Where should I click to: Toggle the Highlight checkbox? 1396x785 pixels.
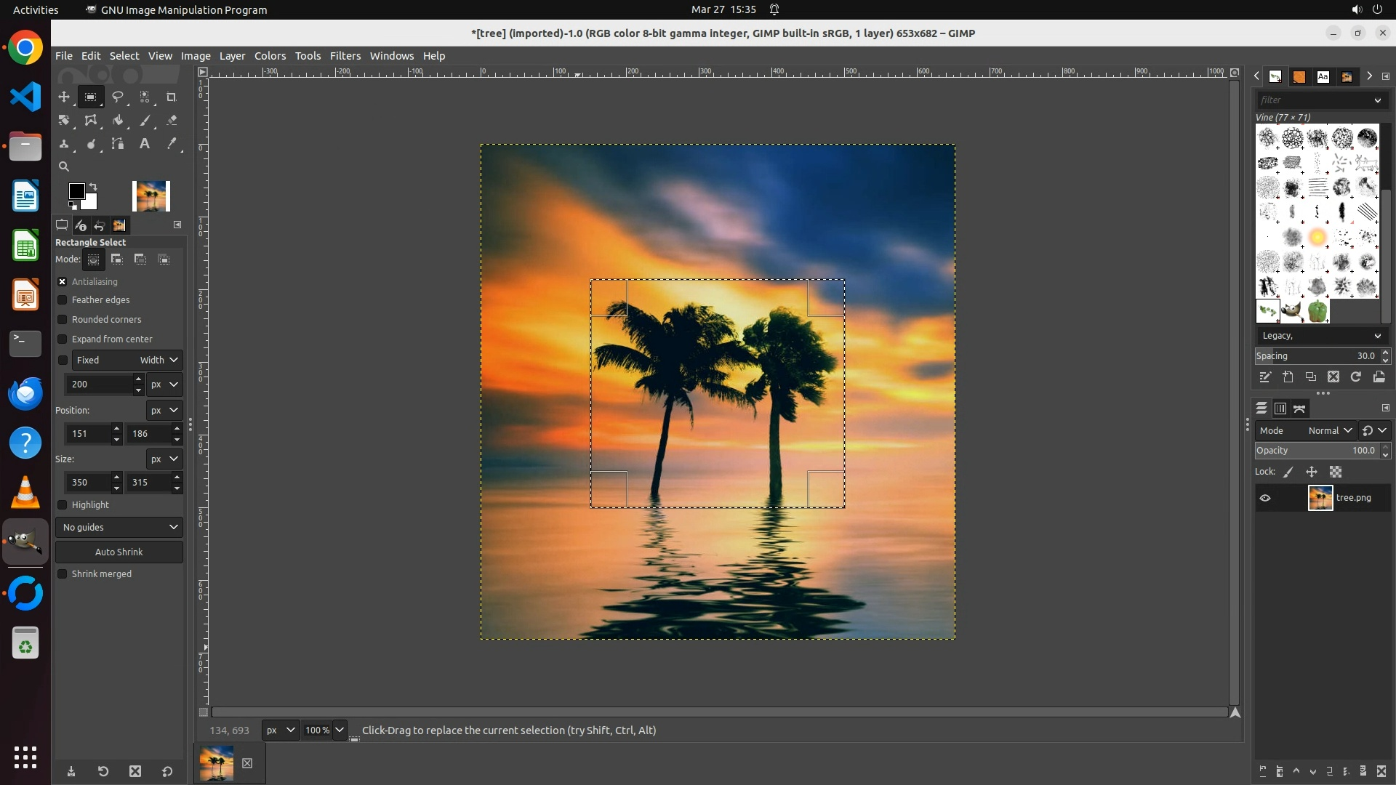63,505
